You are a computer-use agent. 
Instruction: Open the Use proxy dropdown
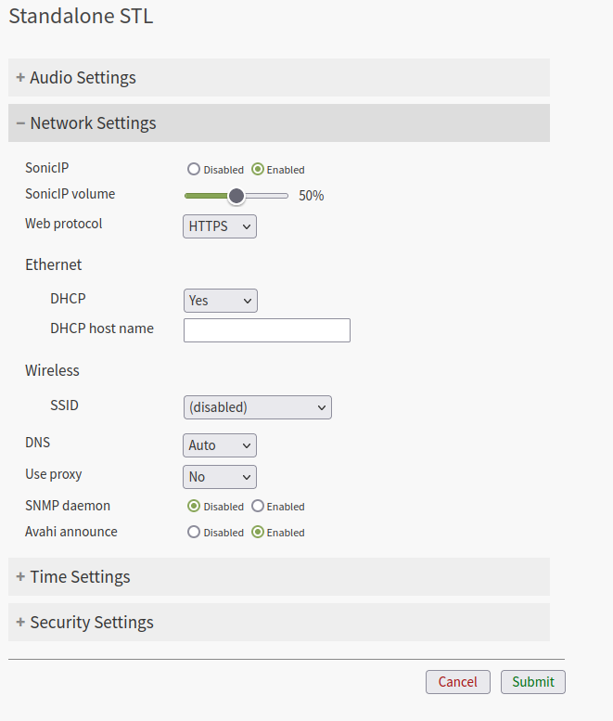(x=220, y=477)
